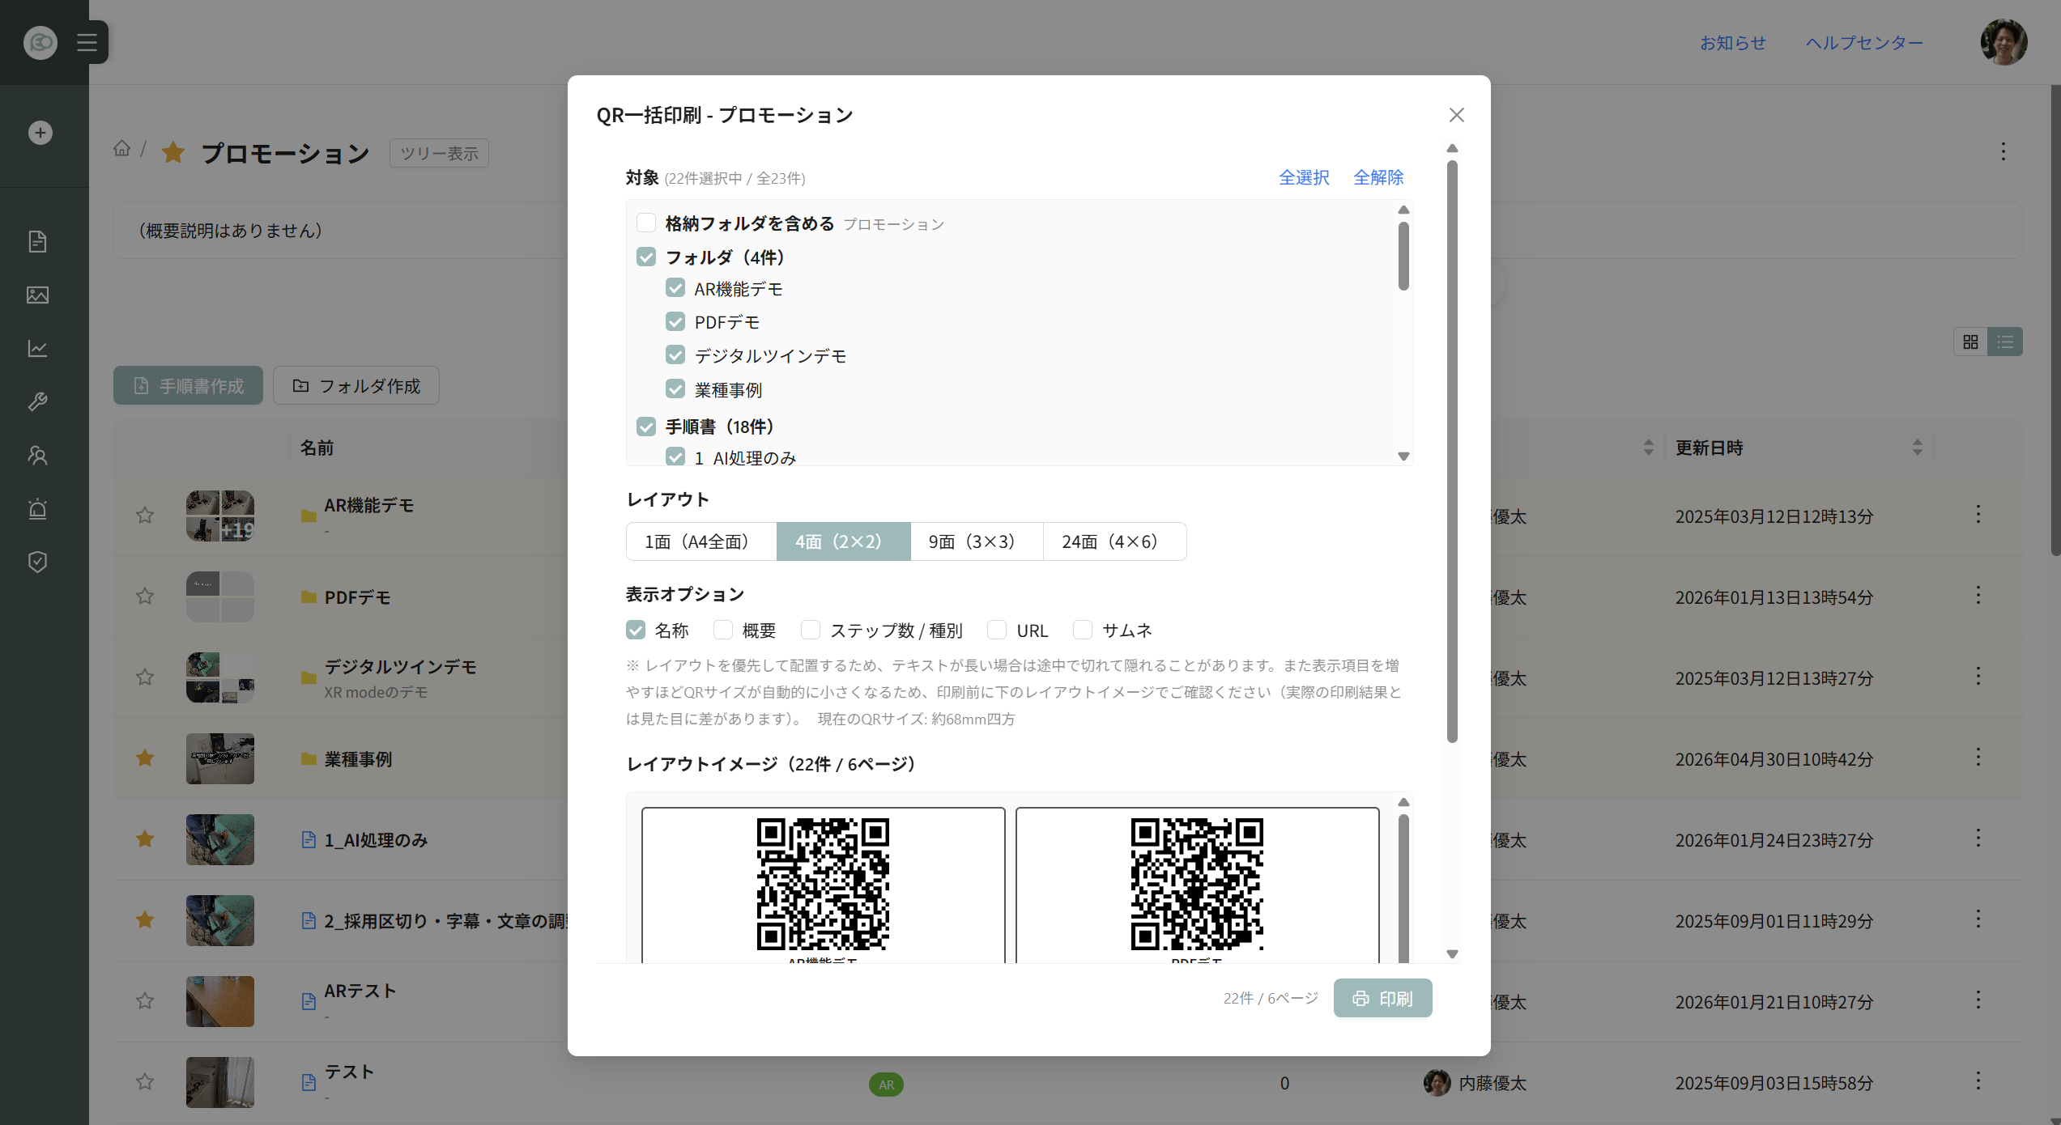The height and width of the screenshot is (1125, 2061).
Task: Click the dialog main scrollbar thumb
Action: (1452, 451)
